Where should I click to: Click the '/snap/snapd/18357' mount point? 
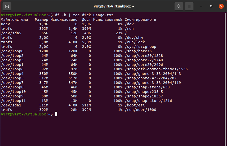tap(144, 96)
